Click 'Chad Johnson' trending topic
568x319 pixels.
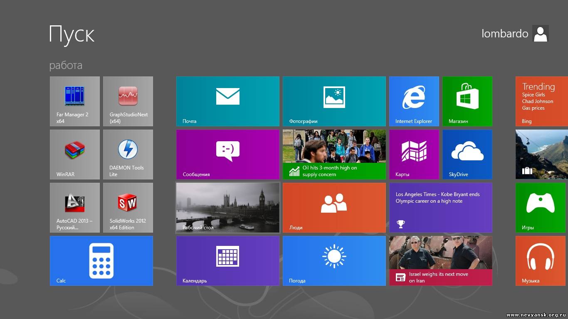(538, 101)
